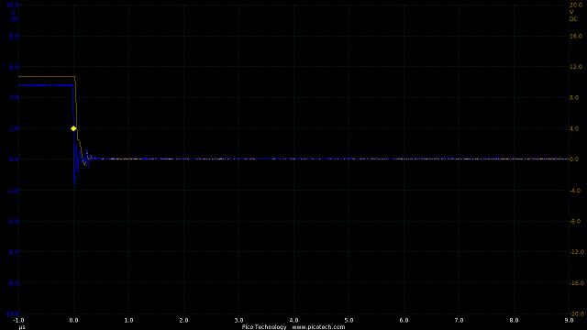
Task: Select the 9.0 time axis label
Action: click(569, 320)
